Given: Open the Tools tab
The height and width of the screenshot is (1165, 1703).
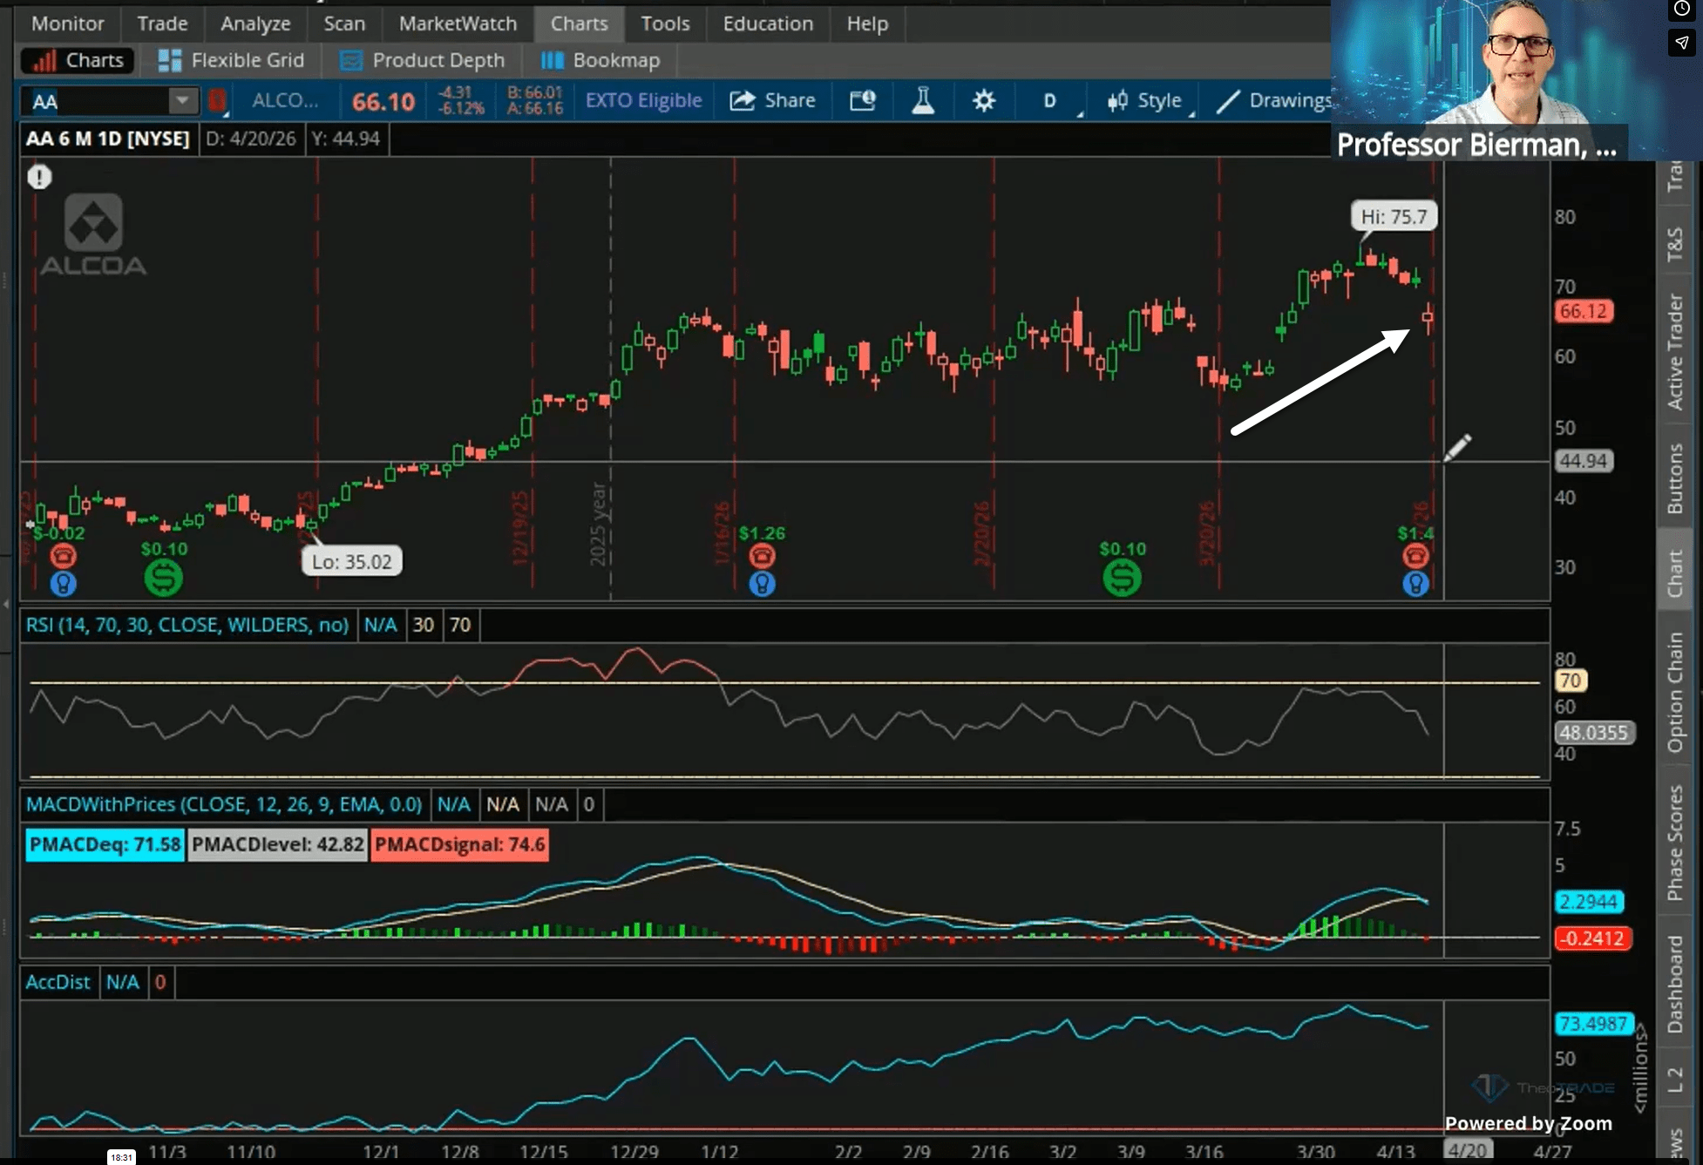Looking at the screenshot, I should (665, 24).
